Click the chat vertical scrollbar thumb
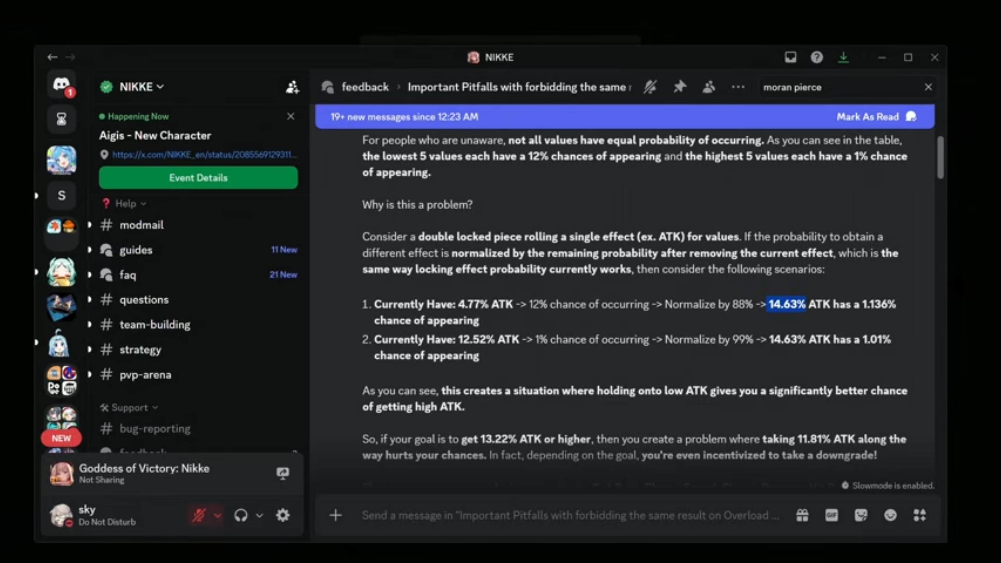The width and height of the screenshot is (1001, 563). [940, 157]
